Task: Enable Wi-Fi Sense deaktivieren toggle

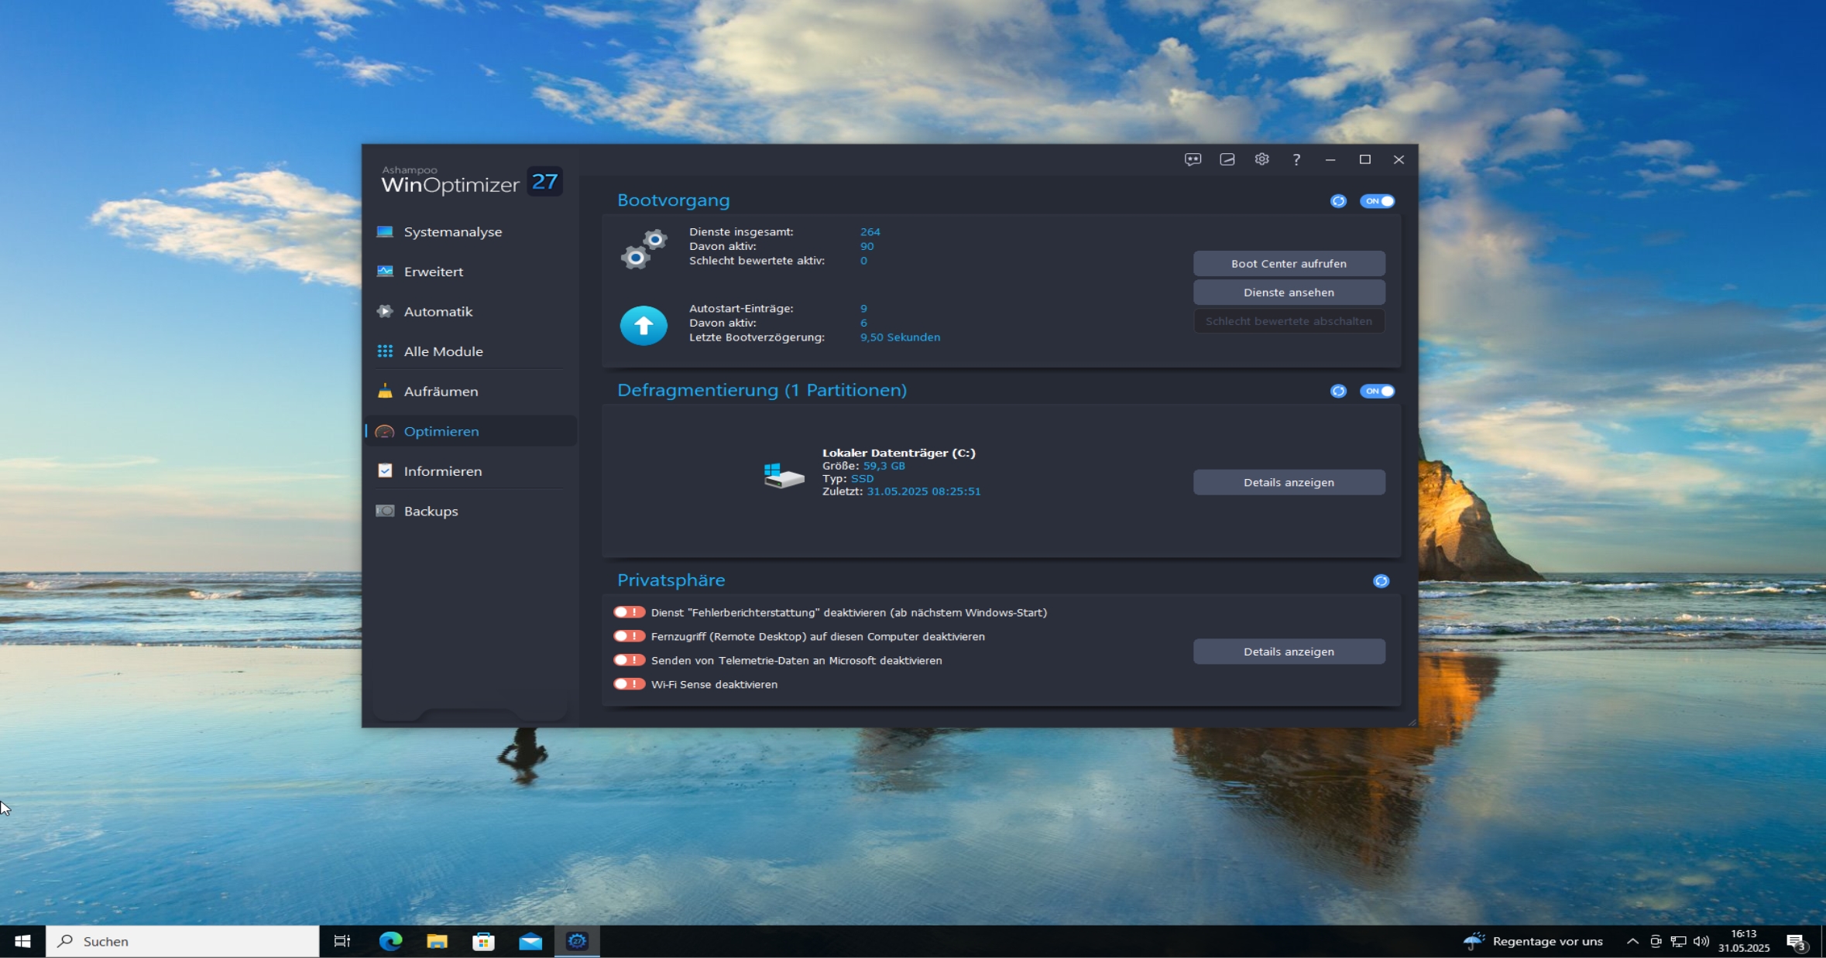Action: point(629,684)
